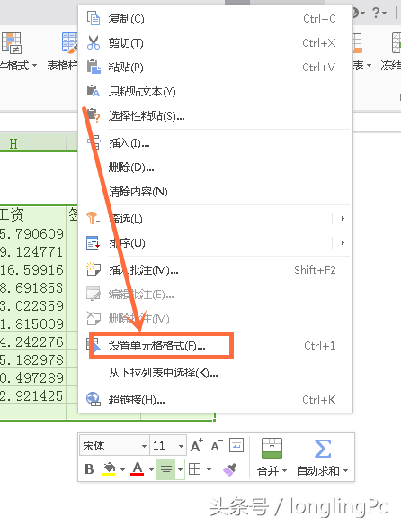Click the format painter brush icon
The height and width of the screenshot is (527, 401).
point(230,469)
